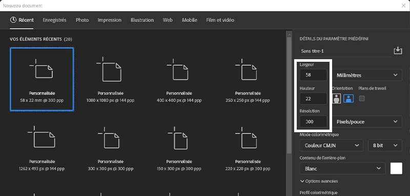
Task: Save the document preset with download icon
Action: [398, 51]
